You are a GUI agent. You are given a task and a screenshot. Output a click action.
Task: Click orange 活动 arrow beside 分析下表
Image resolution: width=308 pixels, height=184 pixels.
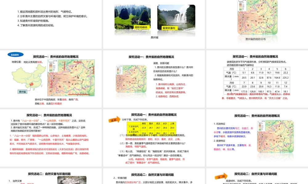pos(114,120)
